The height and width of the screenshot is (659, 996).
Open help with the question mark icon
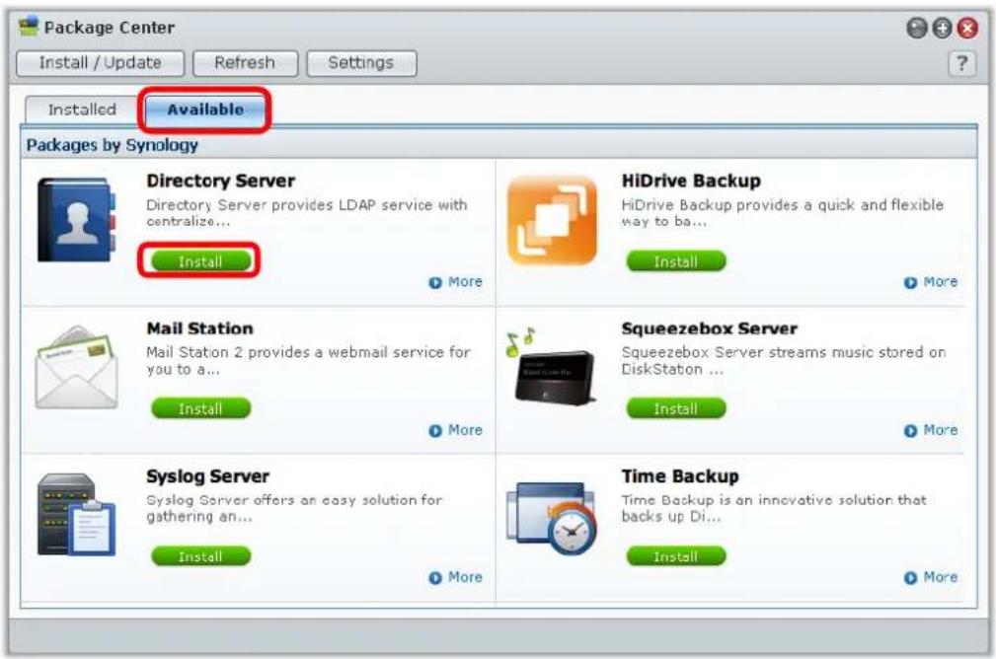(961, 63)
